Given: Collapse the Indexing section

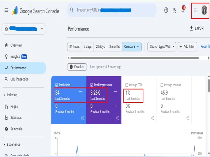Looking at the screenshot, I should point(4,95).
